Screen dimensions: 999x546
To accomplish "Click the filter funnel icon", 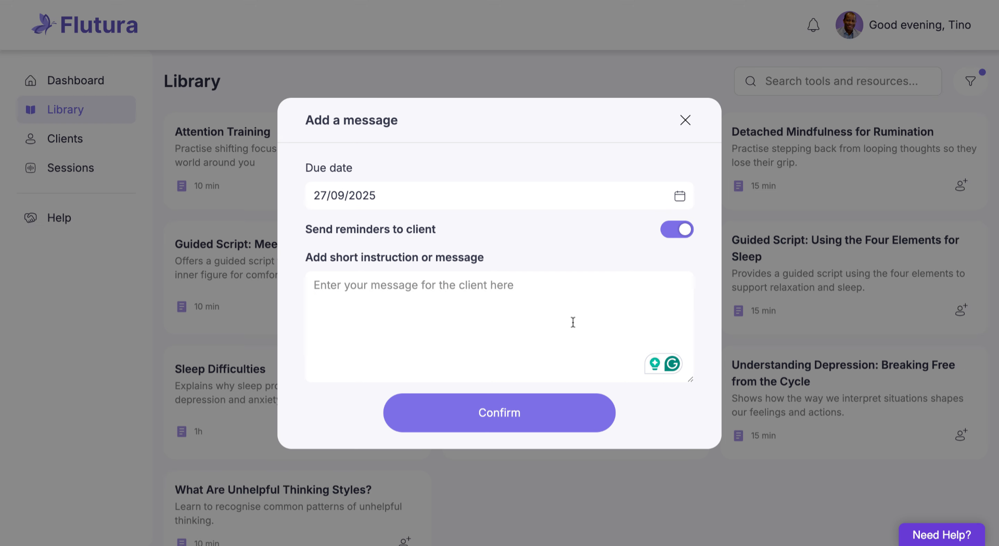I will click(x=970, y=82).
